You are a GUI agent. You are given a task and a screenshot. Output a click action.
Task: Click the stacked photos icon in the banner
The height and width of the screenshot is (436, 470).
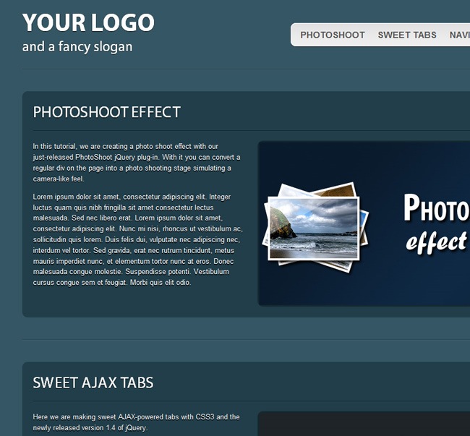click(316, 227)
